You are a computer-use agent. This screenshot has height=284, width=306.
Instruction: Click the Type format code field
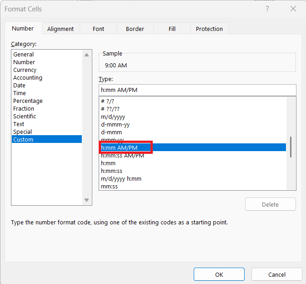coord(197,90)
